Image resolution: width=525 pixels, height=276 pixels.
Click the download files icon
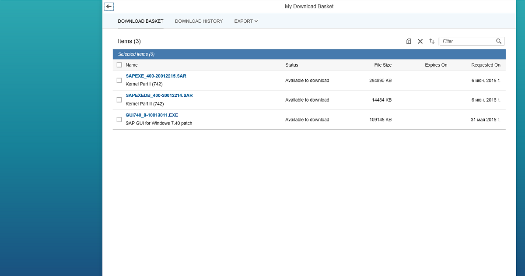tap(408, 41)
